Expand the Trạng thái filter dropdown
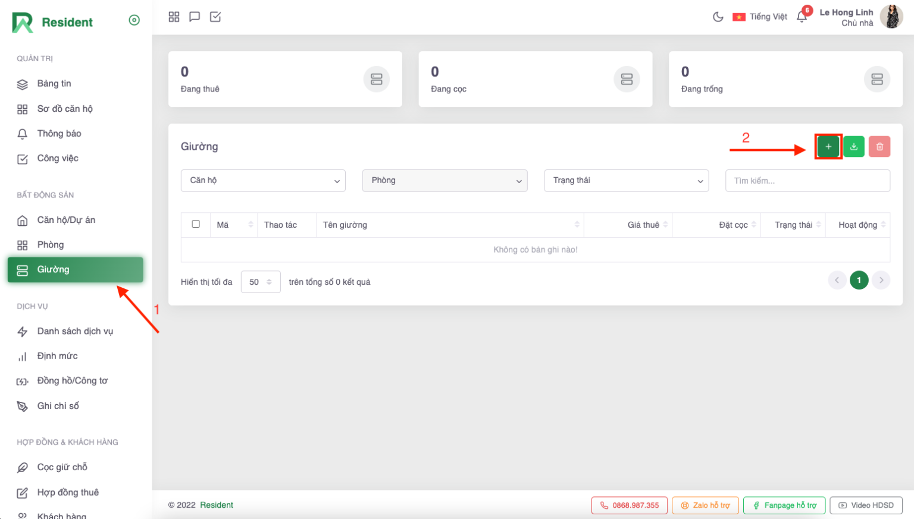 pos(626,181)
